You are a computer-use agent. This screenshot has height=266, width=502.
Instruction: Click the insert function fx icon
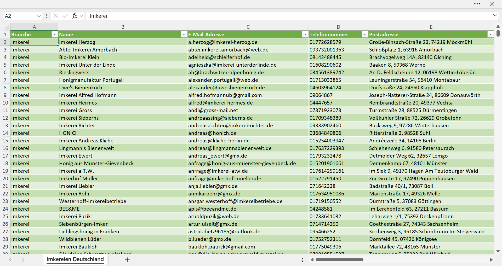pos(75,16)
